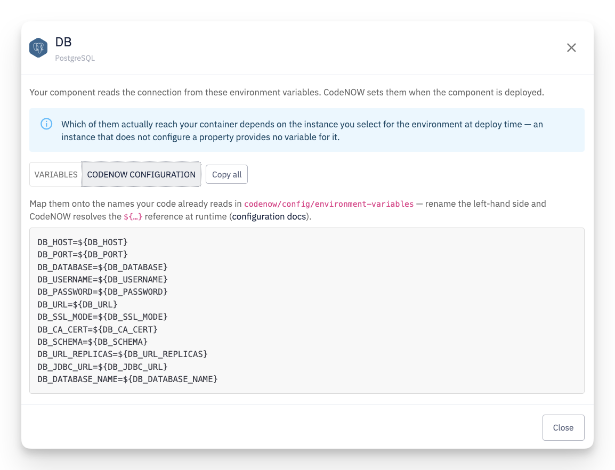Open the configuration docs link
The image size is (615, 470).
[269, 216]
